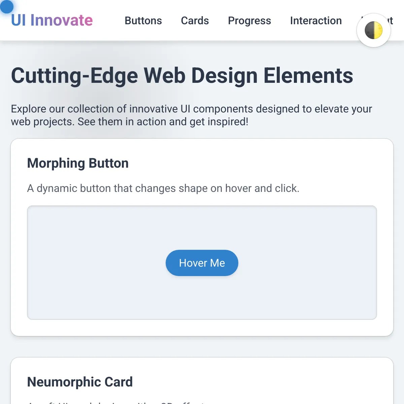Click the intro paragraph about innovative UI components
This screenshot has width=404, height=404.
(192, 115)
